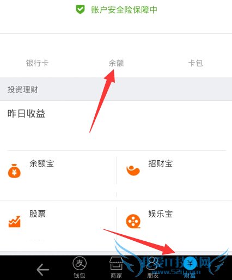This screenshot has width=232, height=280.
Task: Tap the 娱乐宝 film reel icon
Action: (133, 221)
